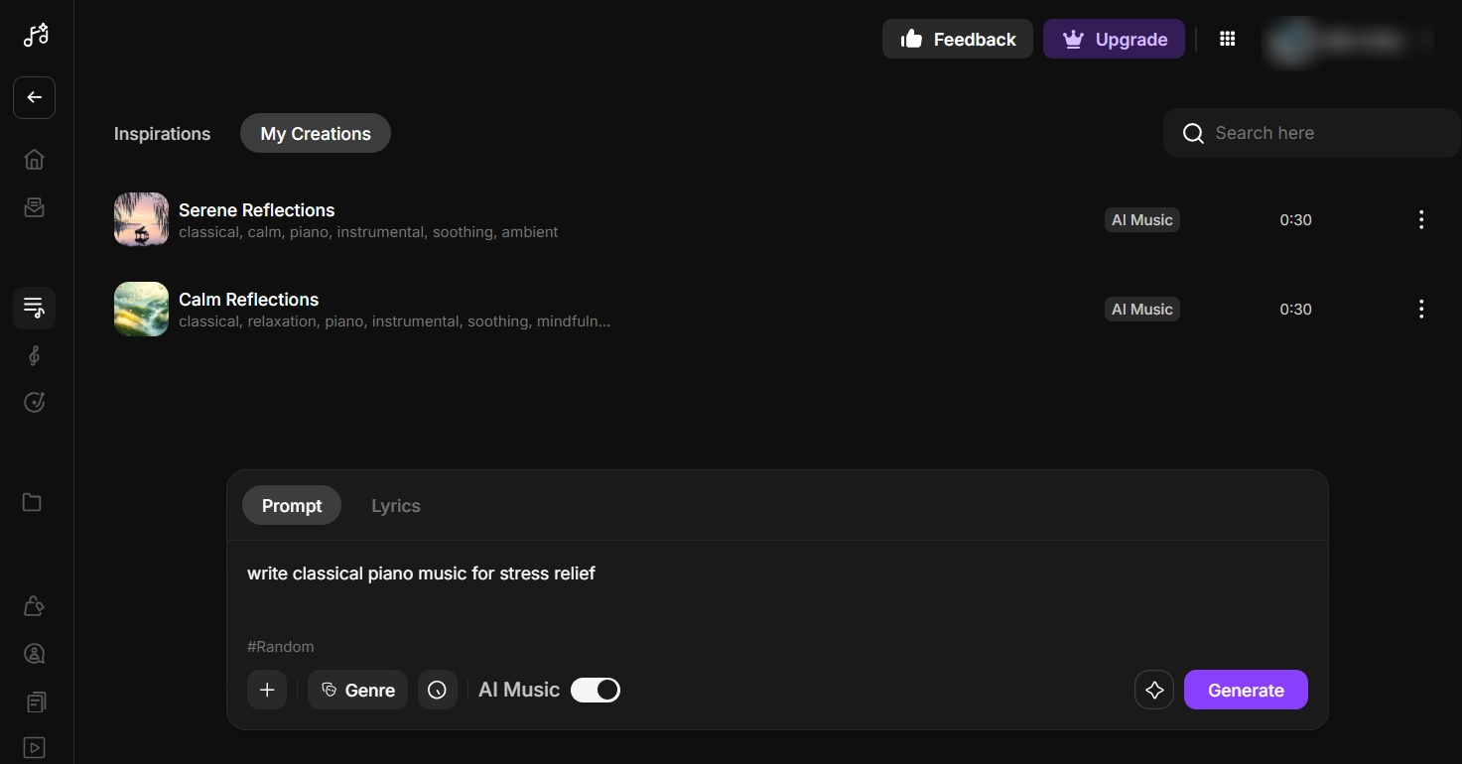1462x764 pixels.
Task: Click the Generate button
Action: tap(1246, 690)
